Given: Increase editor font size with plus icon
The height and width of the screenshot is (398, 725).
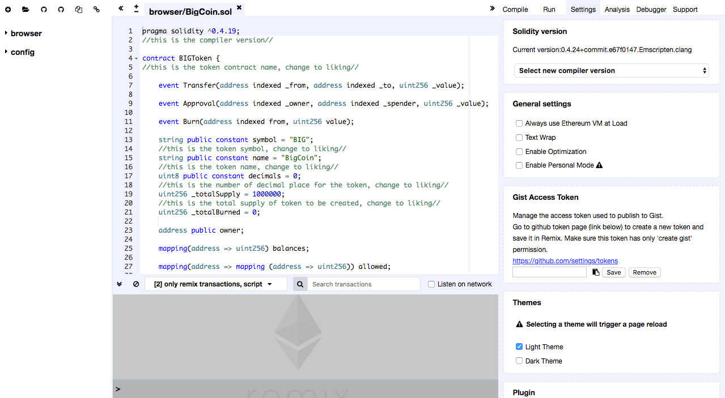Looking at the screenshot, I should pos(136,6).
